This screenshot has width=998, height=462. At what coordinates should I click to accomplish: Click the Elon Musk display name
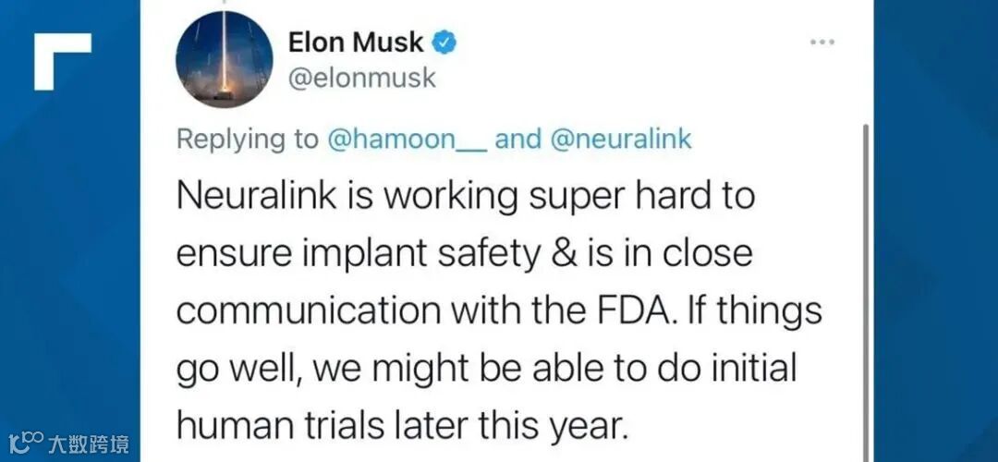(356, 43)
